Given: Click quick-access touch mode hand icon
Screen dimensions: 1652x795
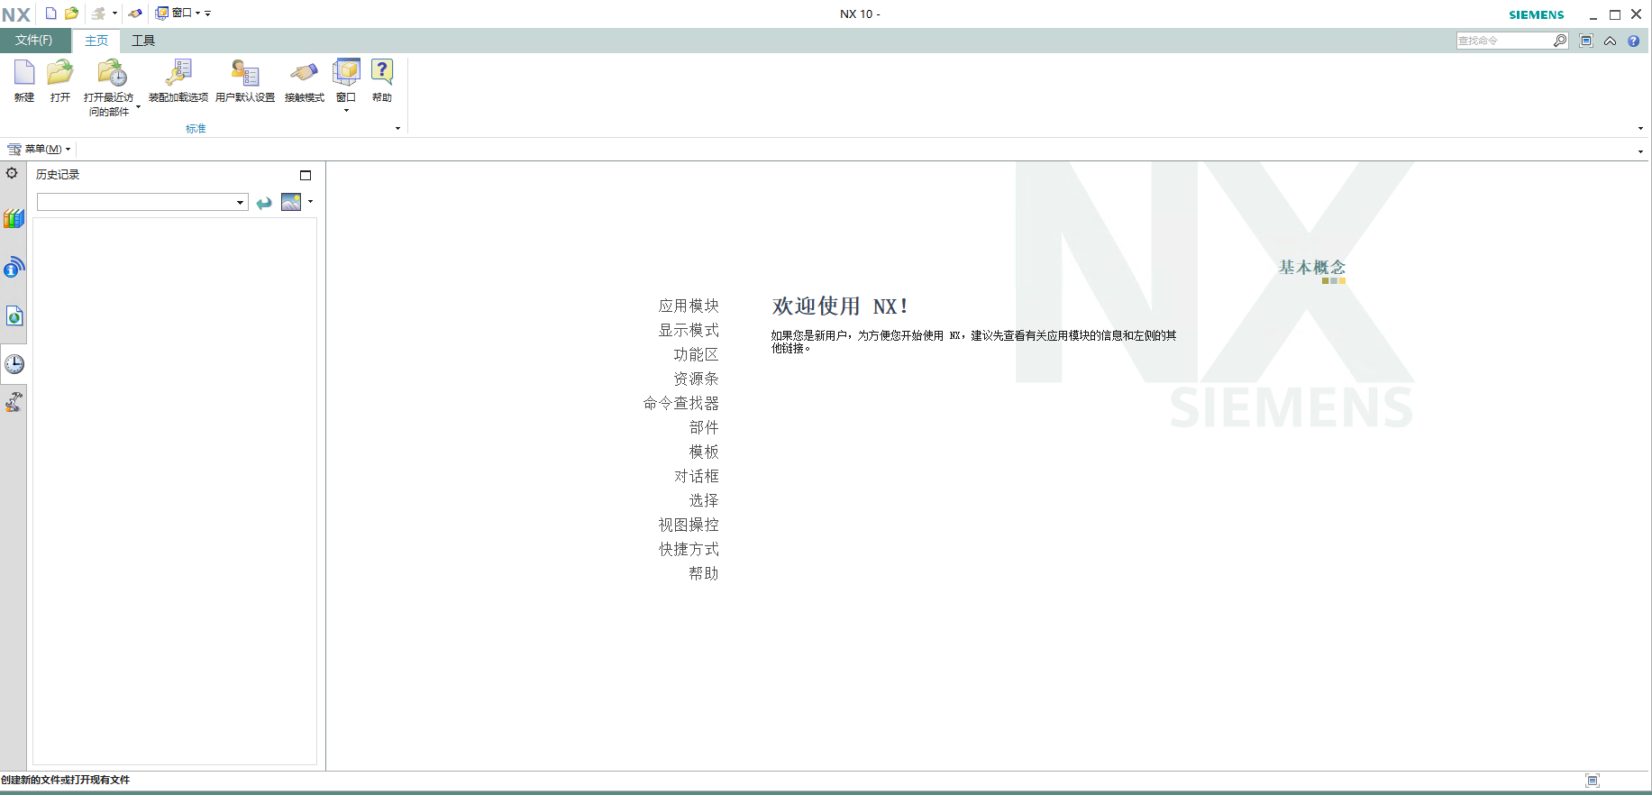Looking at the screenshot, I should [x=135, y=14].
